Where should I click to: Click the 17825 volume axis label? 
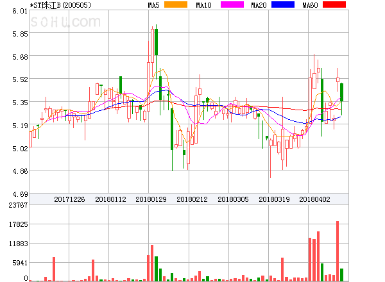tap(18, 224)
